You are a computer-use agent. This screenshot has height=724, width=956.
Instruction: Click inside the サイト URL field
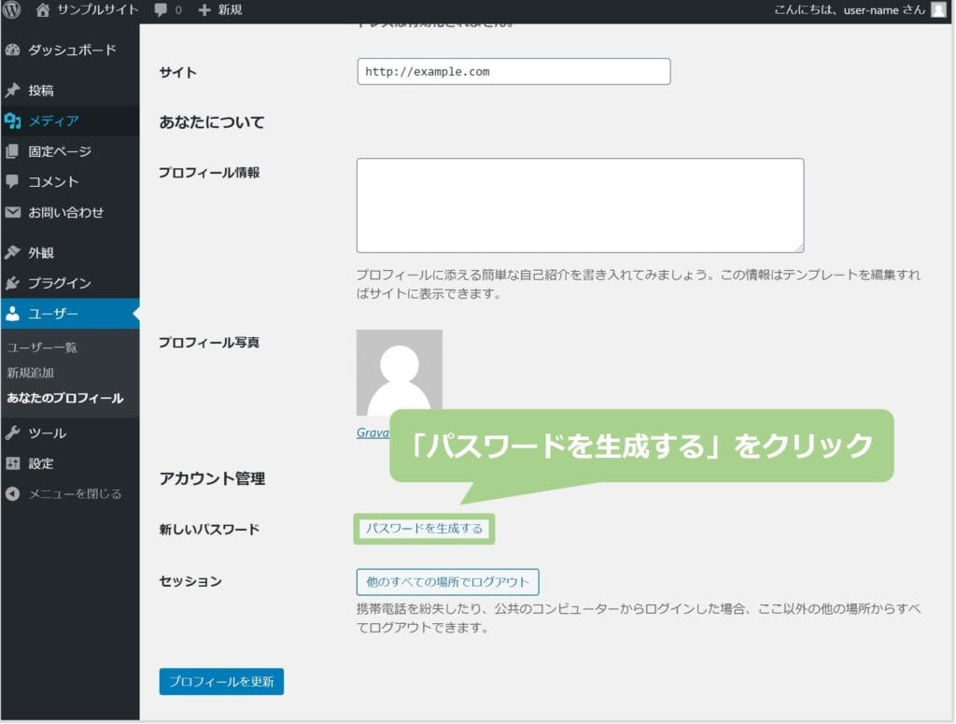[x=513, y=72]
